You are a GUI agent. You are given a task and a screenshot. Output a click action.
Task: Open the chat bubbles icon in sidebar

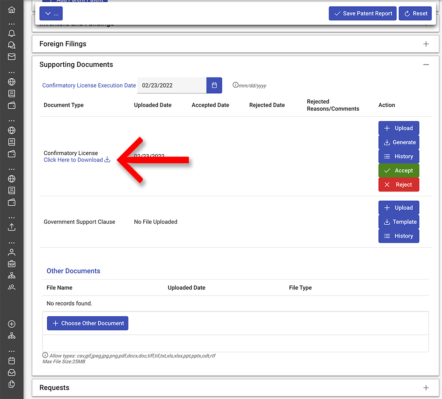[x=11, y=45]
